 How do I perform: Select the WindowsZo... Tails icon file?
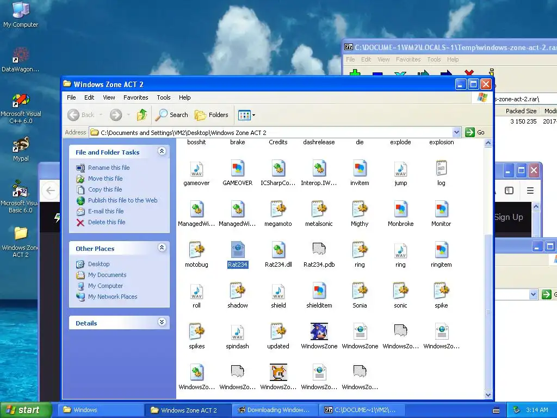pyautogui.click(x=278, y=372)
